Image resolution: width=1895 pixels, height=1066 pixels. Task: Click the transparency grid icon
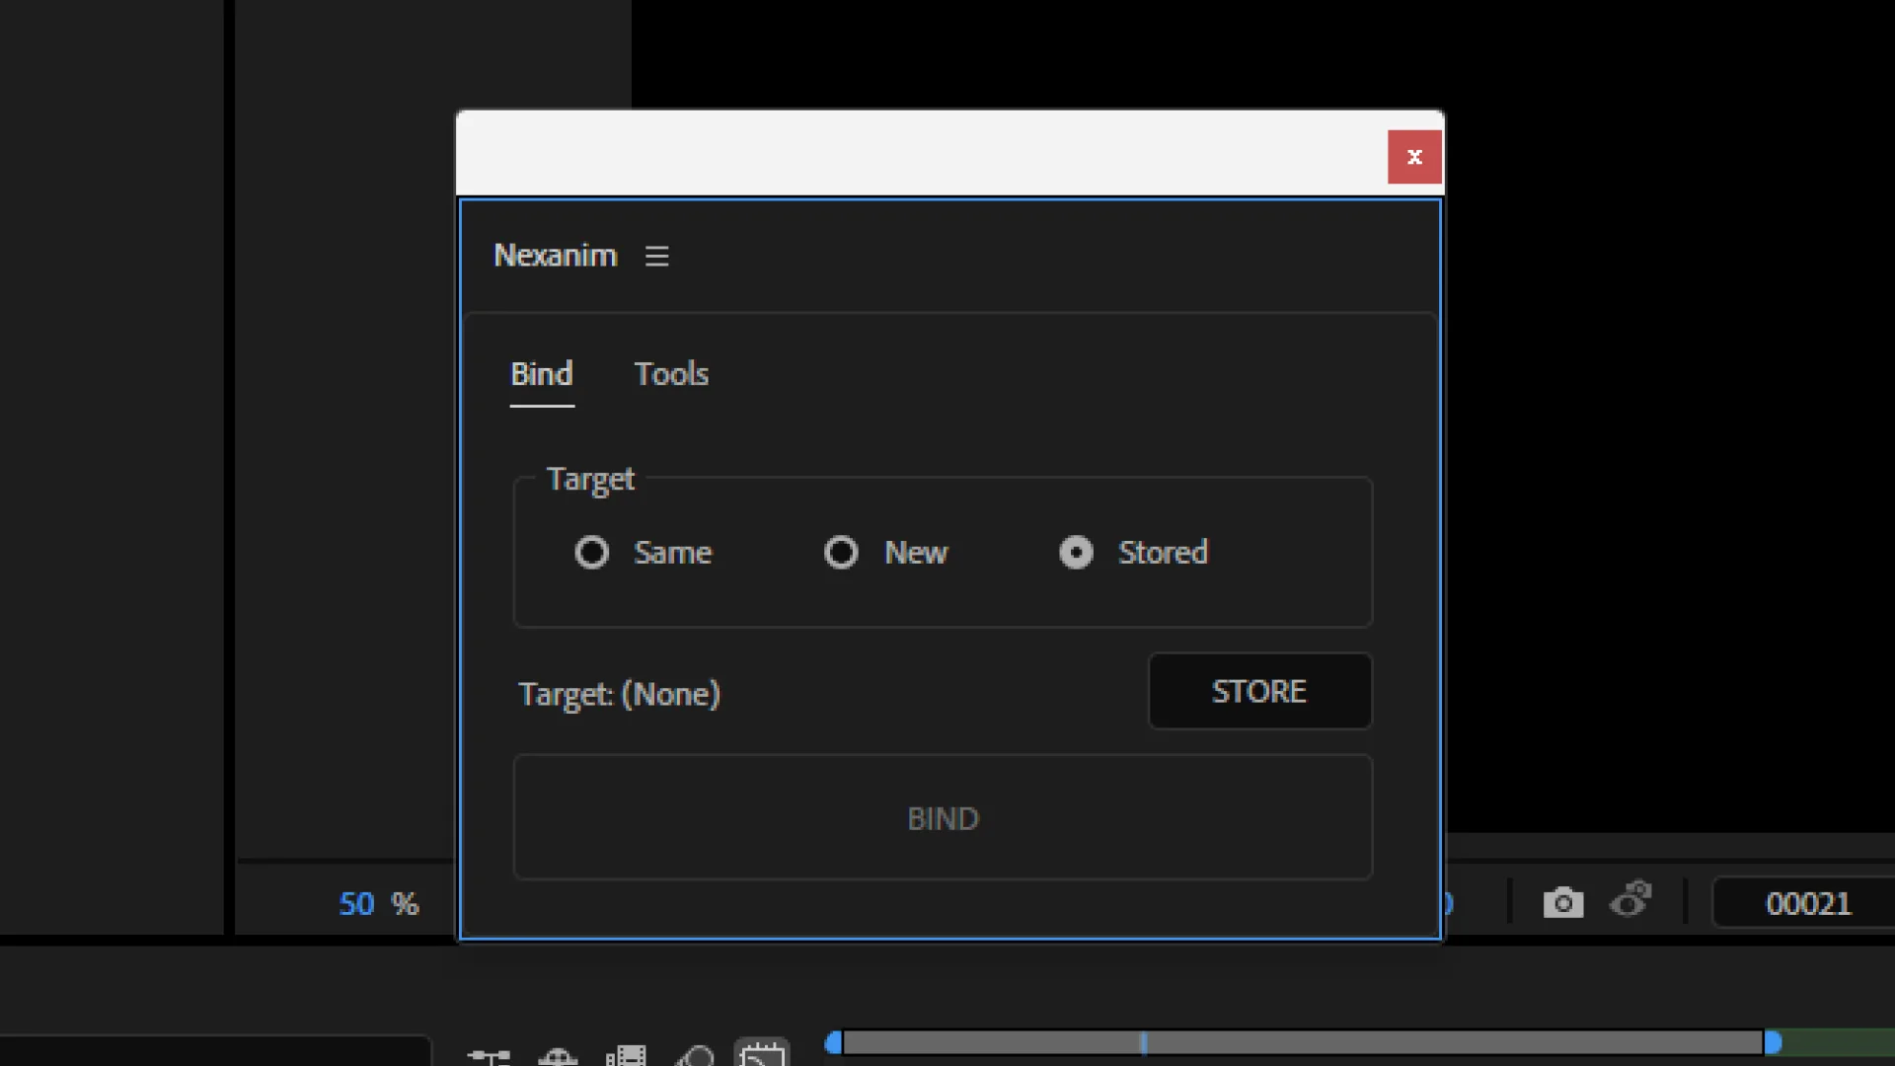558,1054
